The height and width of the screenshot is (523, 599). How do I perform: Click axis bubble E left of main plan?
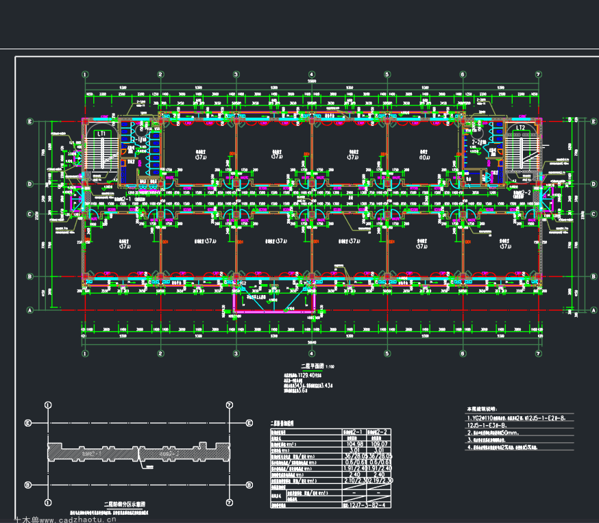tap(29, 122)
